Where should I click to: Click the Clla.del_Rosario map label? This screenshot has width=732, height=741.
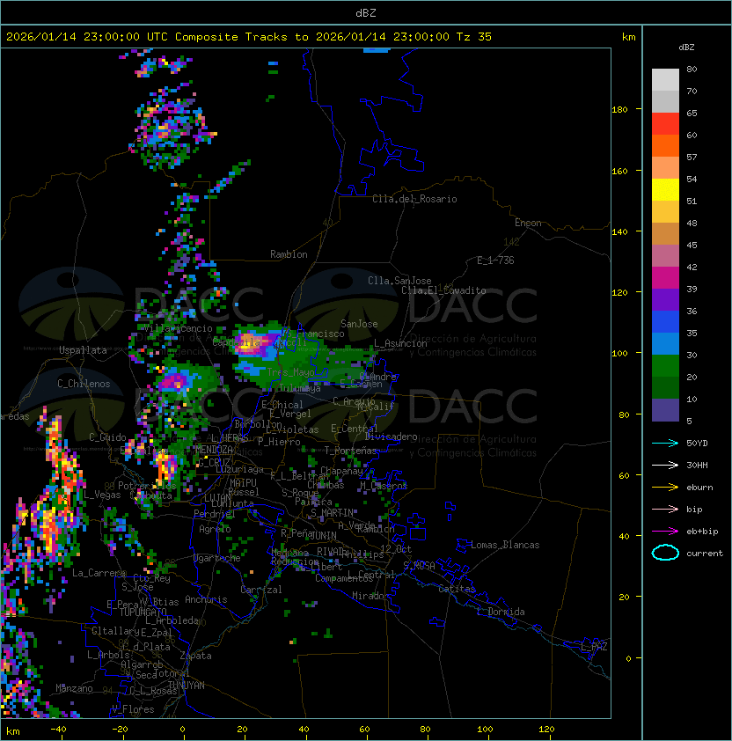click(x=414, y=199)
